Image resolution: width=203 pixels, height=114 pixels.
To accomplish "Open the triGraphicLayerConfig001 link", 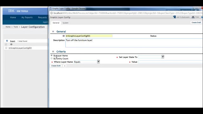I will click(20, 48).
